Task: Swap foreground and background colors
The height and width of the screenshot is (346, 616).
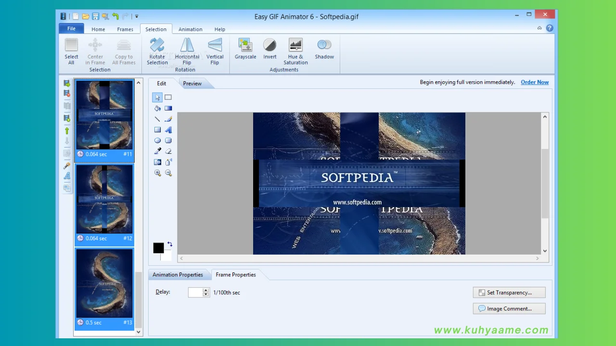Action: click(170, 244)
